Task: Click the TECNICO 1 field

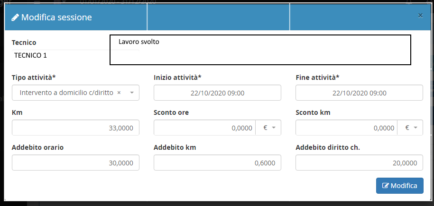Action: click(x=61, y=55)
